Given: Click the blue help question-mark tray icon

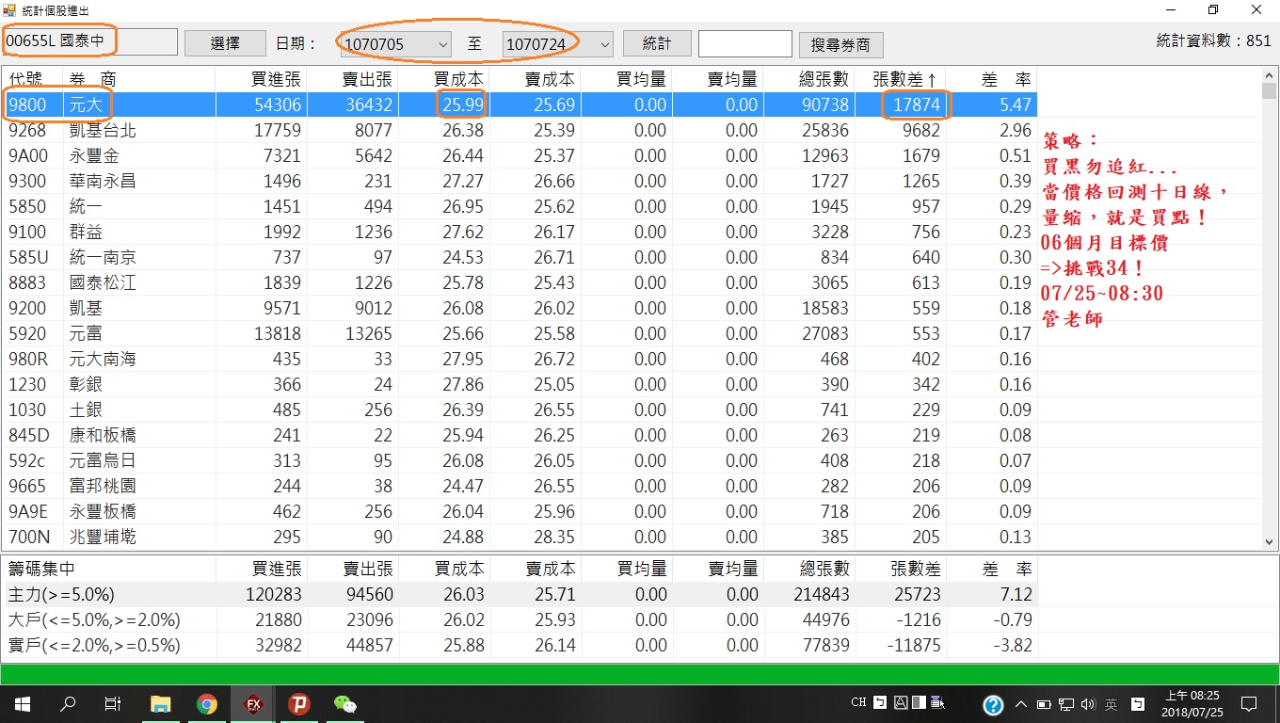Looking at the screenshot, I should point(993,705).
